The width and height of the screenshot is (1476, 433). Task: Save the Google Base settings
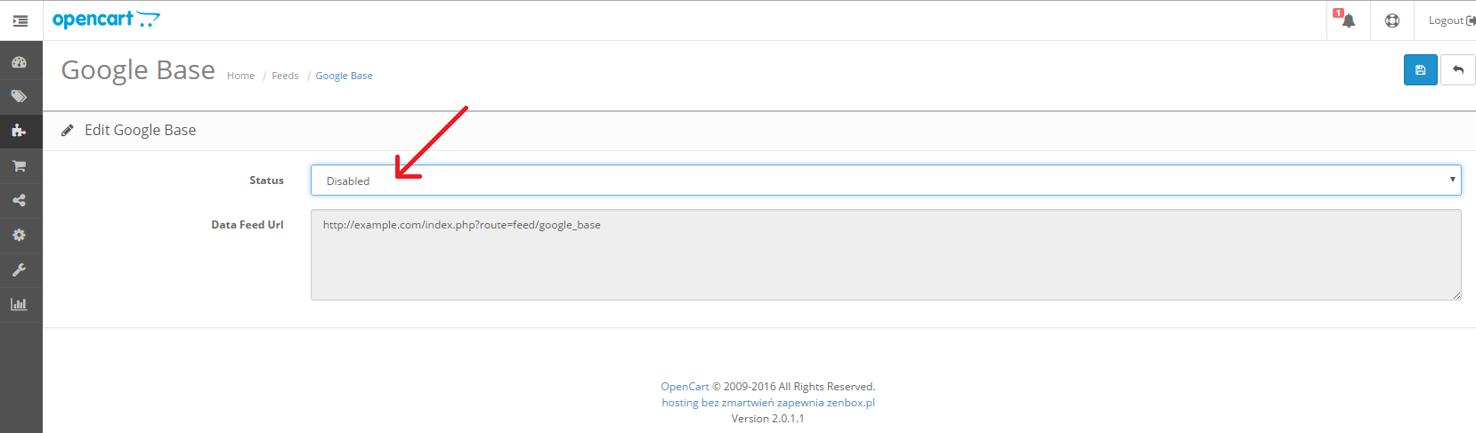tap(1420, 70)
